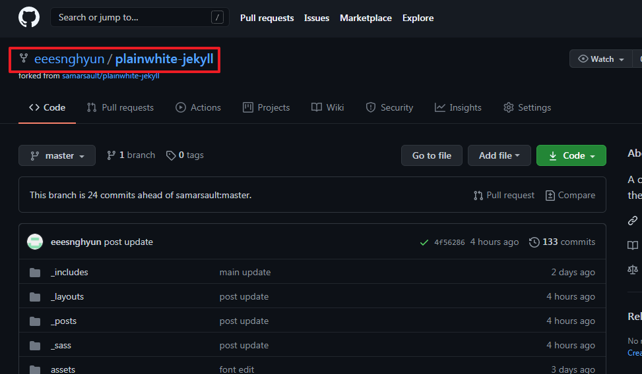Click the folder icon beside _includes
Image resolution: width=642 pixels, height=374 pixels.
[x=35, y=272]
